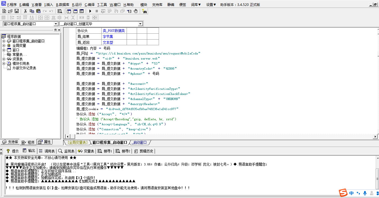Click the hand breakpoint icon
This screenshot has width=379, height=198.
tap(136, 11)
